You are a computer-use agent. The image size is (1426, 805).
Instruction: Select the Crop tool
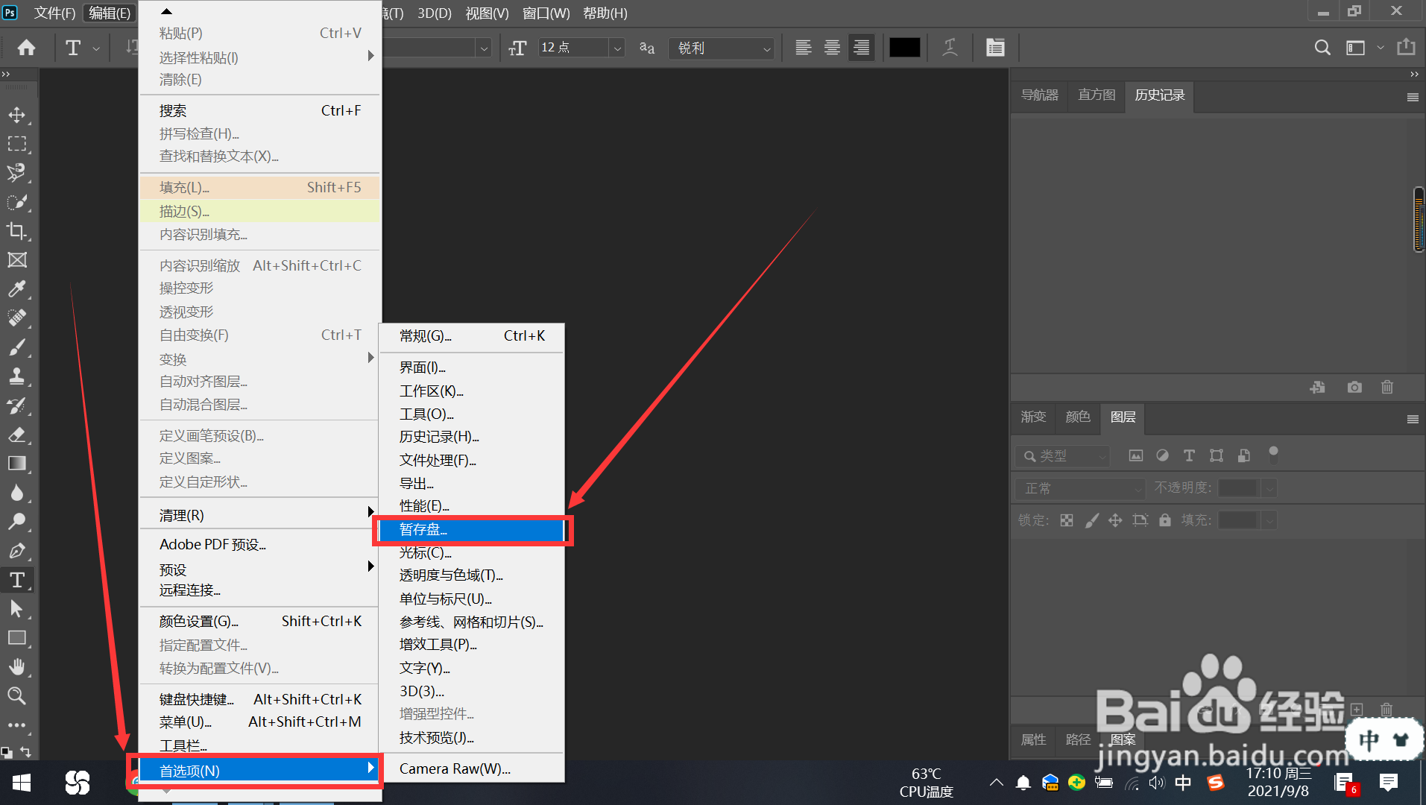[17, 231]
